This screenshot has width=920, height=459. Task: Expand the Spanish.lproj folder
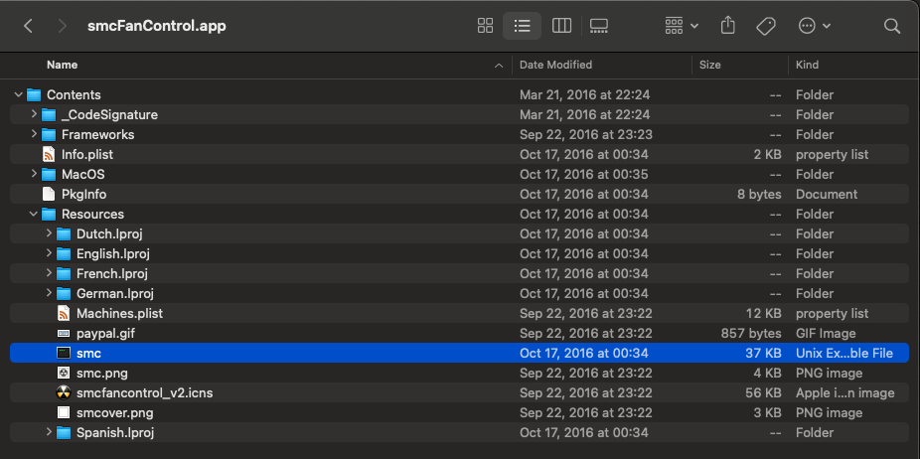[x=50, y=432]
